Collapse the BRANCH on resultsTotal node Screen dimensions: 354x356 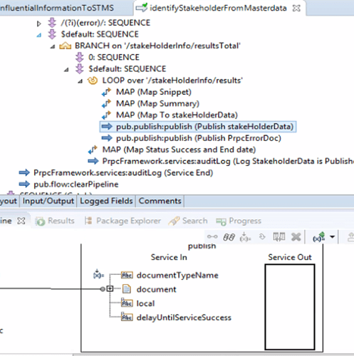(x=53, y=46)
